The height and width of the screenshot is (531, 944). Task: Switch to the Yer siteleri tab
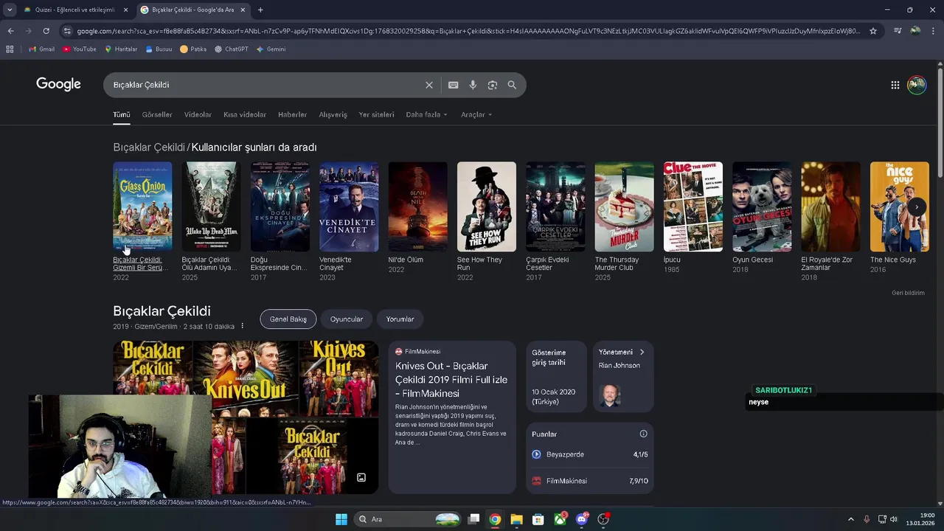pos(376,114)
